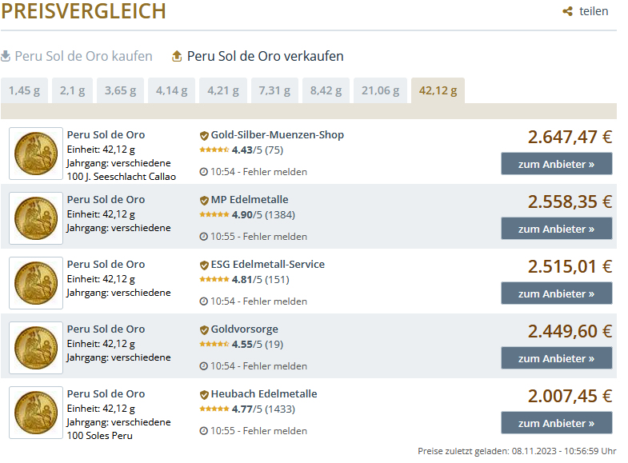This screenshot has height=463, width=628.
Task: Open Peru Sol de Oro kaufen view
Action: click(x=83, y=56)
